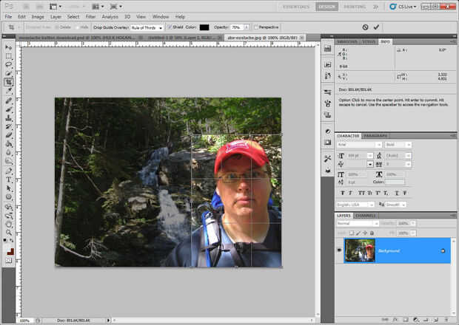Click the black Shield Color swatch

204,27
